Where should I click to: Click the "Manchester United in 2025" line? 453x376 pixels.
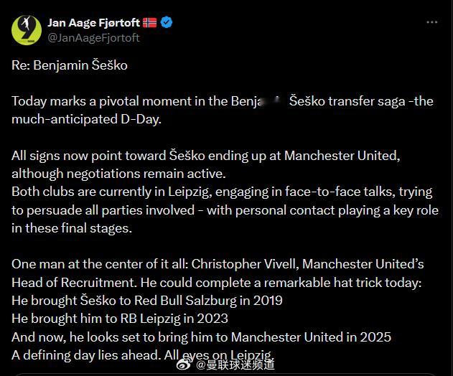[x=201, y=337]
